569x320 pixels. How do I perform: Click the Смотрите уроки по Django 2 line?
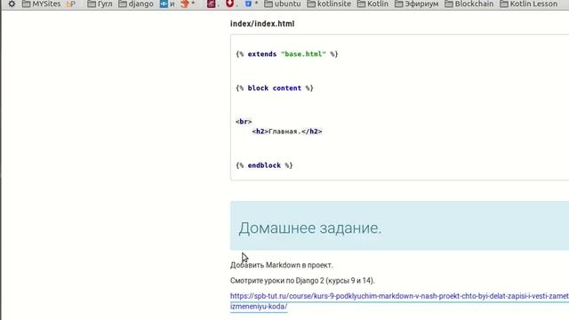tap(302, 281)
